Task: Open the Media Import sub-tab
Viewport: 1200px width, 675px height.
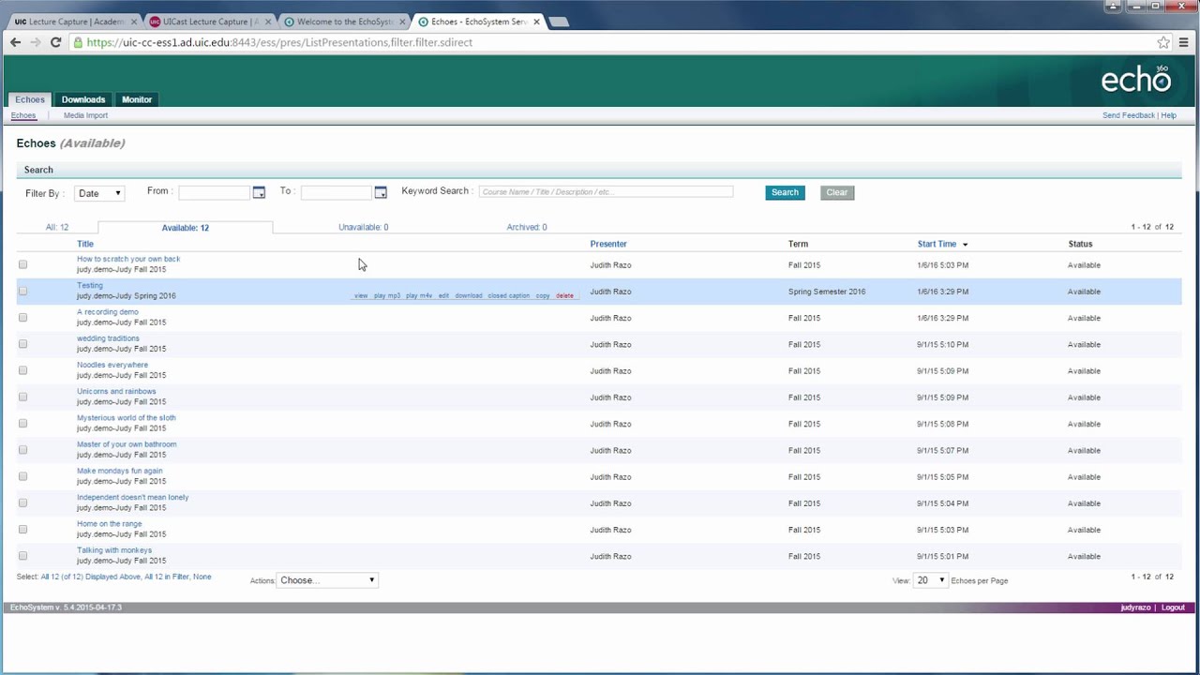Action: tap(85, 115)
